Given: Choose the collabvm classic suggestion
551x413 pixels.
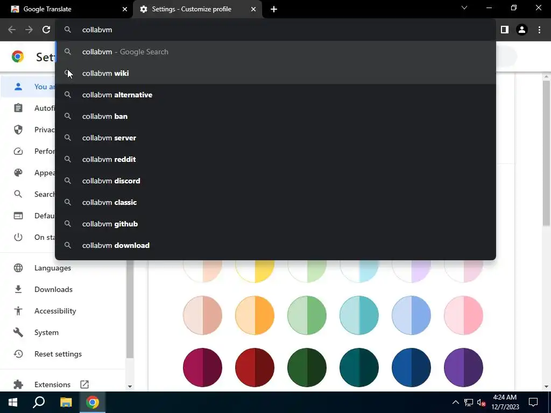Looking at the screenshot, I should point(275,202).
